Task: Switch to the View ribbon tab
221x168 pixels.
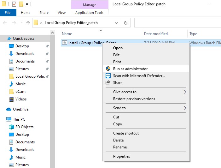Action: (61, 13)
